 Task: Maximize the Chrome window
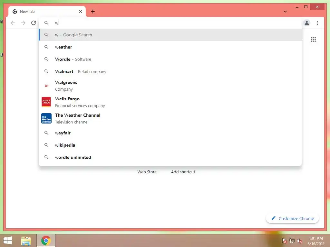pos(306,7)
